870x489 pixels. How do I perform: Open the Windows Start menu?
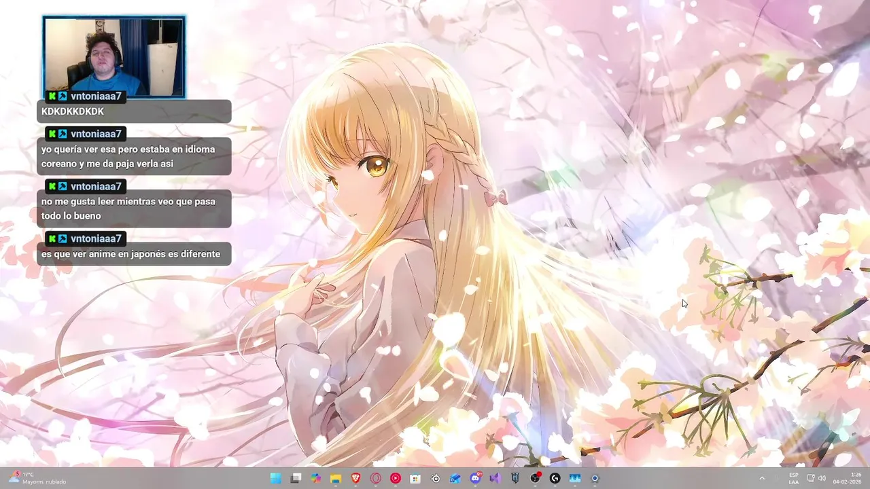tap(275, 478)
